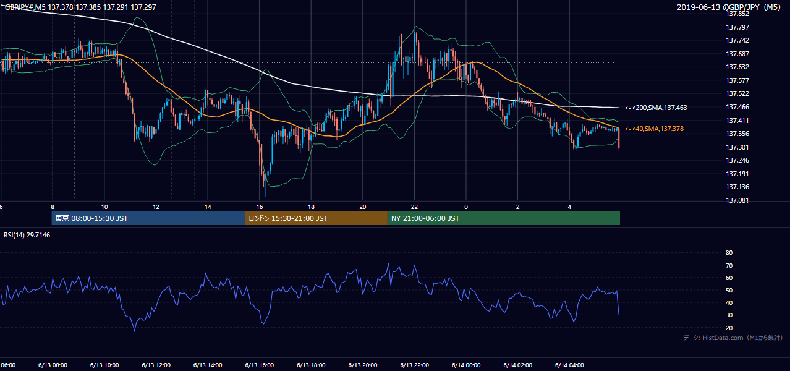Click the 6/14 02:00 bottom time label

(x=517, y=365)
